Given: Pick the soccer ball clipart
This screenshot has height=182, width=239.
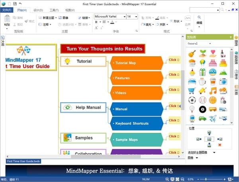Looking at the screenshot, I should 192,100.
